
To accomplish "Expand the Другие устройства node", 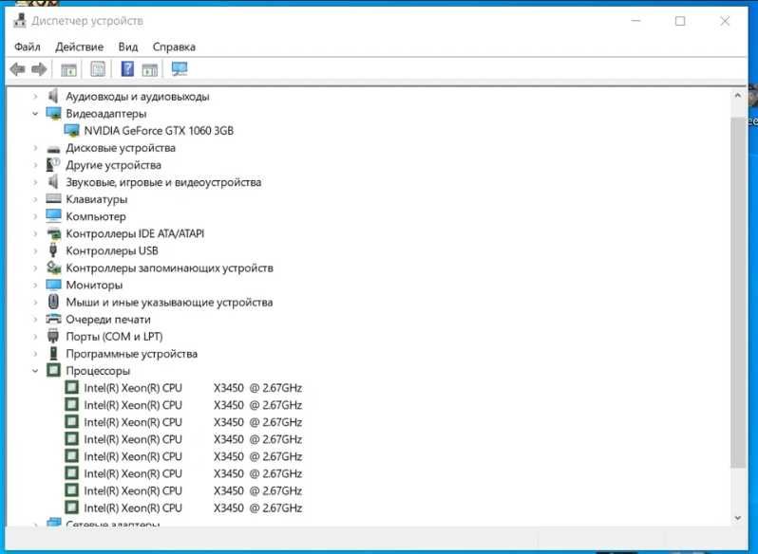I will pyautogui.click(x=35, y=165).
